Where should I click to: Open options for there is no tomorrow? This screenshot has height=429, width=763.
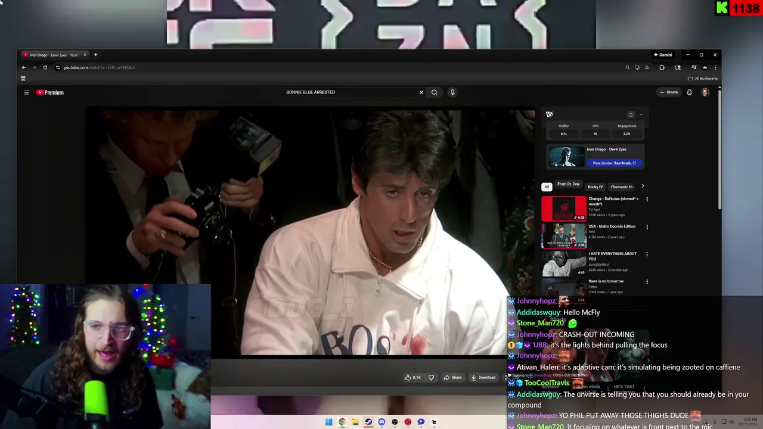click(647, 282)
